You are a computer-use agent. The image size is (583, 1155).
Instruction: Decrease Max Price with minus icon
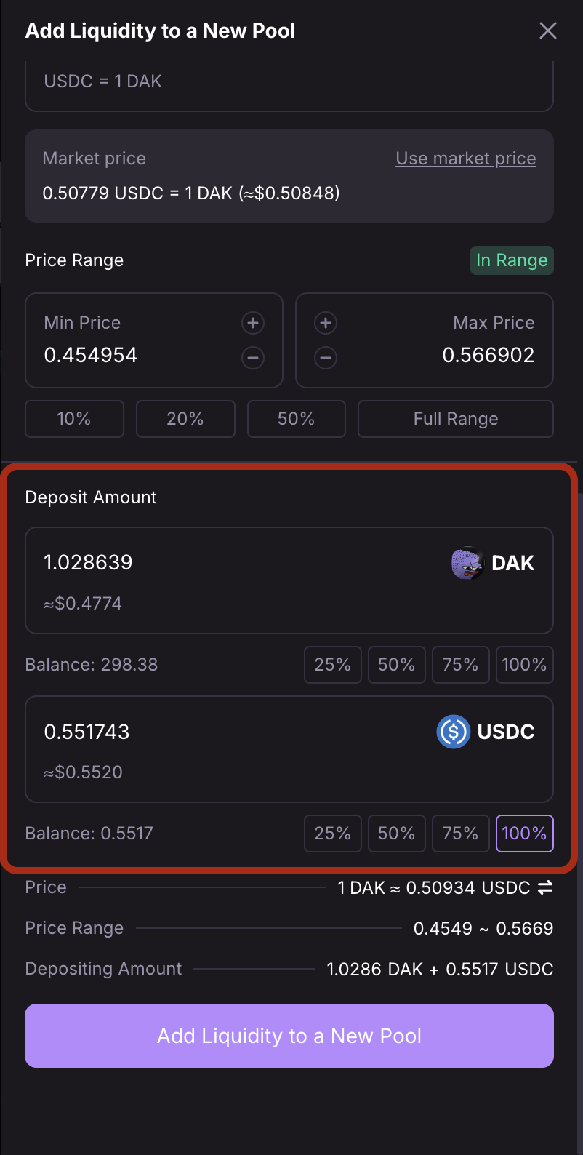(326, 358)
